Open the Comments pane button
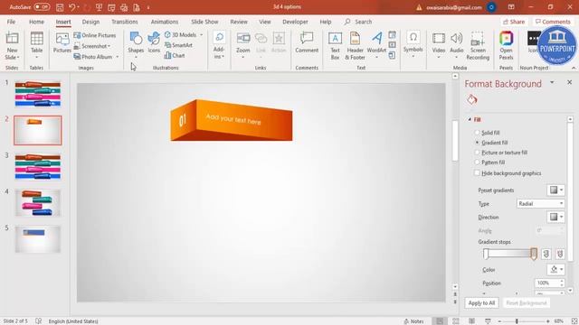 (x=553, y=22)
